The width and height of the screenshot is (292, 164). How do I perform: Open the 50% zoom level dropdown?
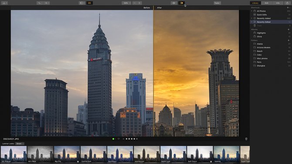tap(126, 3)
